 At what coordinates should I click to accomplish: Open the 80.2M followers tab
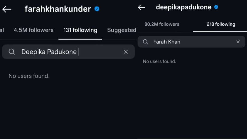tap(162, 24)
